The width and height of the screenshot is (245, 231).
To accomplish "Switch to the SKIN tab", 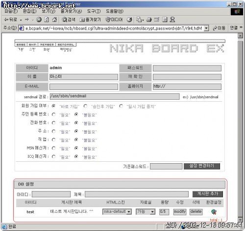I will pyautogui.click(x=32, y=45).
